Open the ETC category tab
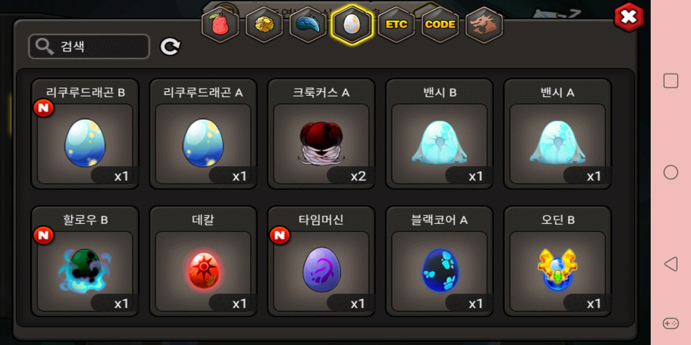The height and width of the screenshot is (345, 691). pyautogui.click(x=396, y=25)
